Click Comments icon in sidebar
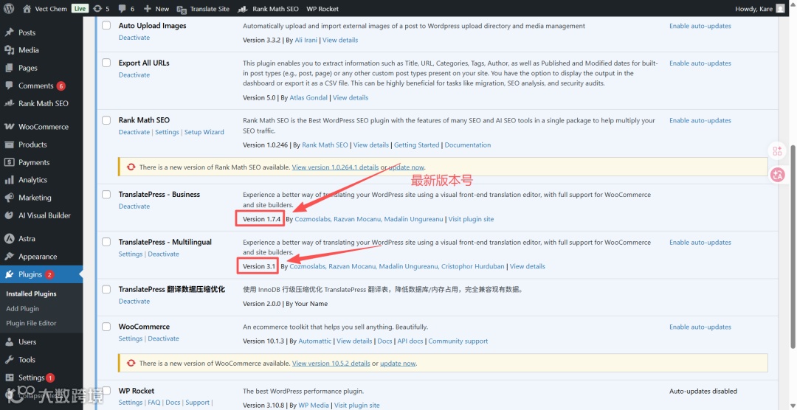 click(x=9, y=86)
